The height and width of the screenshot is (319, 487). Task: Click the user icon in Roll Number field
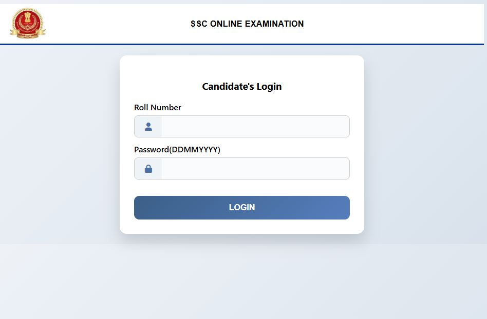click(x=148, y=127)
